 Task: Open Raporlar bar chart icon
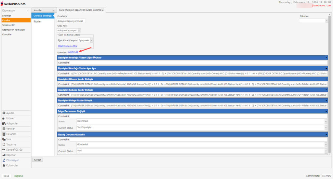click(x=4, y=155)
